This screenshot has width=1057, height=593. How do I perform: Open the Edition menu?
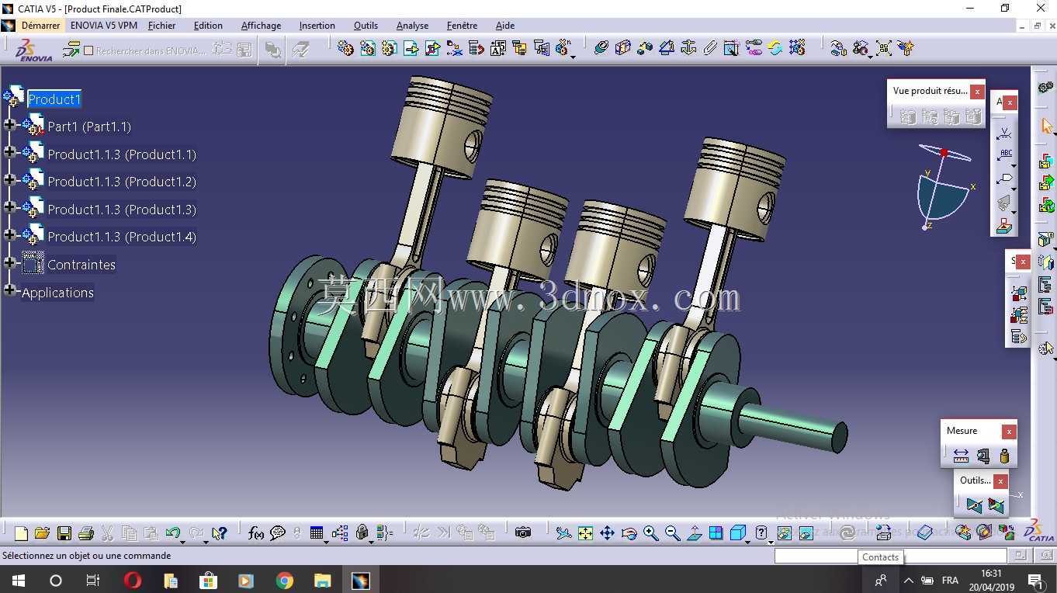pos(208,26)
